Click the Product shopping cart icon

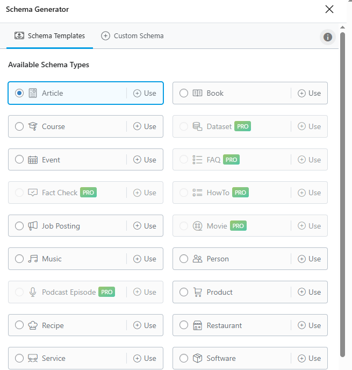coord(197,292)
